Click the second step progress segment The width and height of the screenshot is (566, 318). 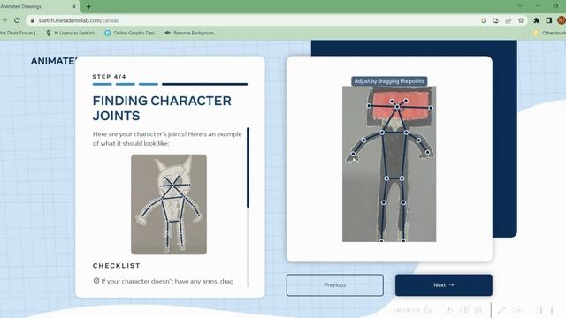(126, 84)
